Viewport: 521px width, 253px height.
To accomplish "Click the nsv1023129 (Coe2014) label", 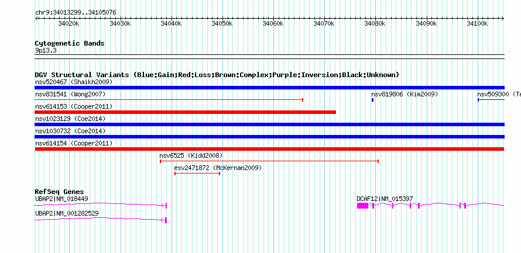I will [70, 119].
